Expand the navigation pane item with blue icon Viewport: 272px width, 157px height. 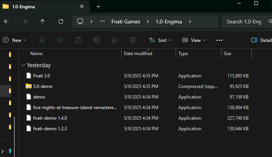tap(2, 152)
